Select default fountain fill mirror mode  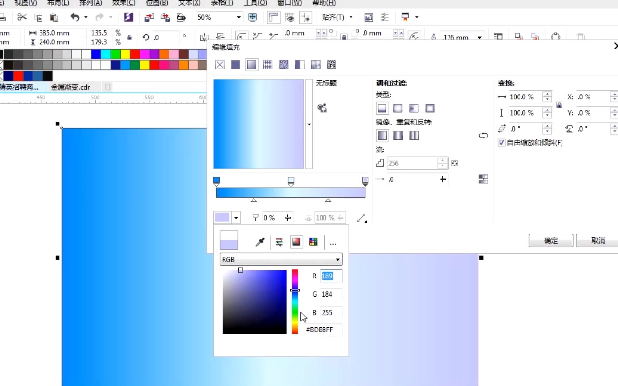point(382,136)
